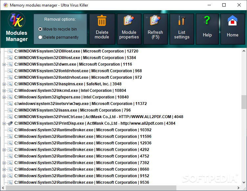Viewport: 247px width, 191px height.
Task: Click icon beside lsass.exe row
Action: click(x=10, y=110)
